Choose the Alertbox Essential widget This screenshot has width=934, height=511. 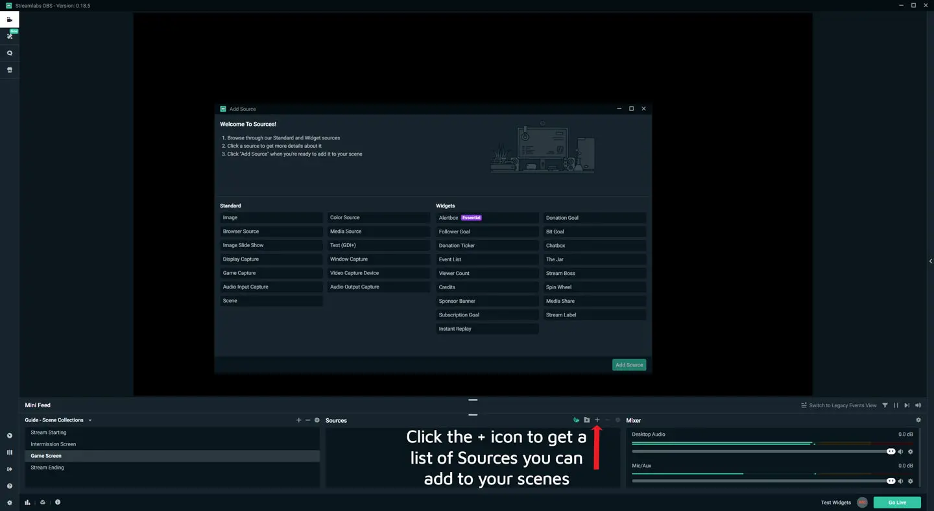pos(487,218)
